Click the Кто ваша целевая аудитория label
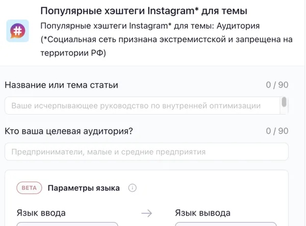This screenshot has height=226, width=306. point(69,131)
